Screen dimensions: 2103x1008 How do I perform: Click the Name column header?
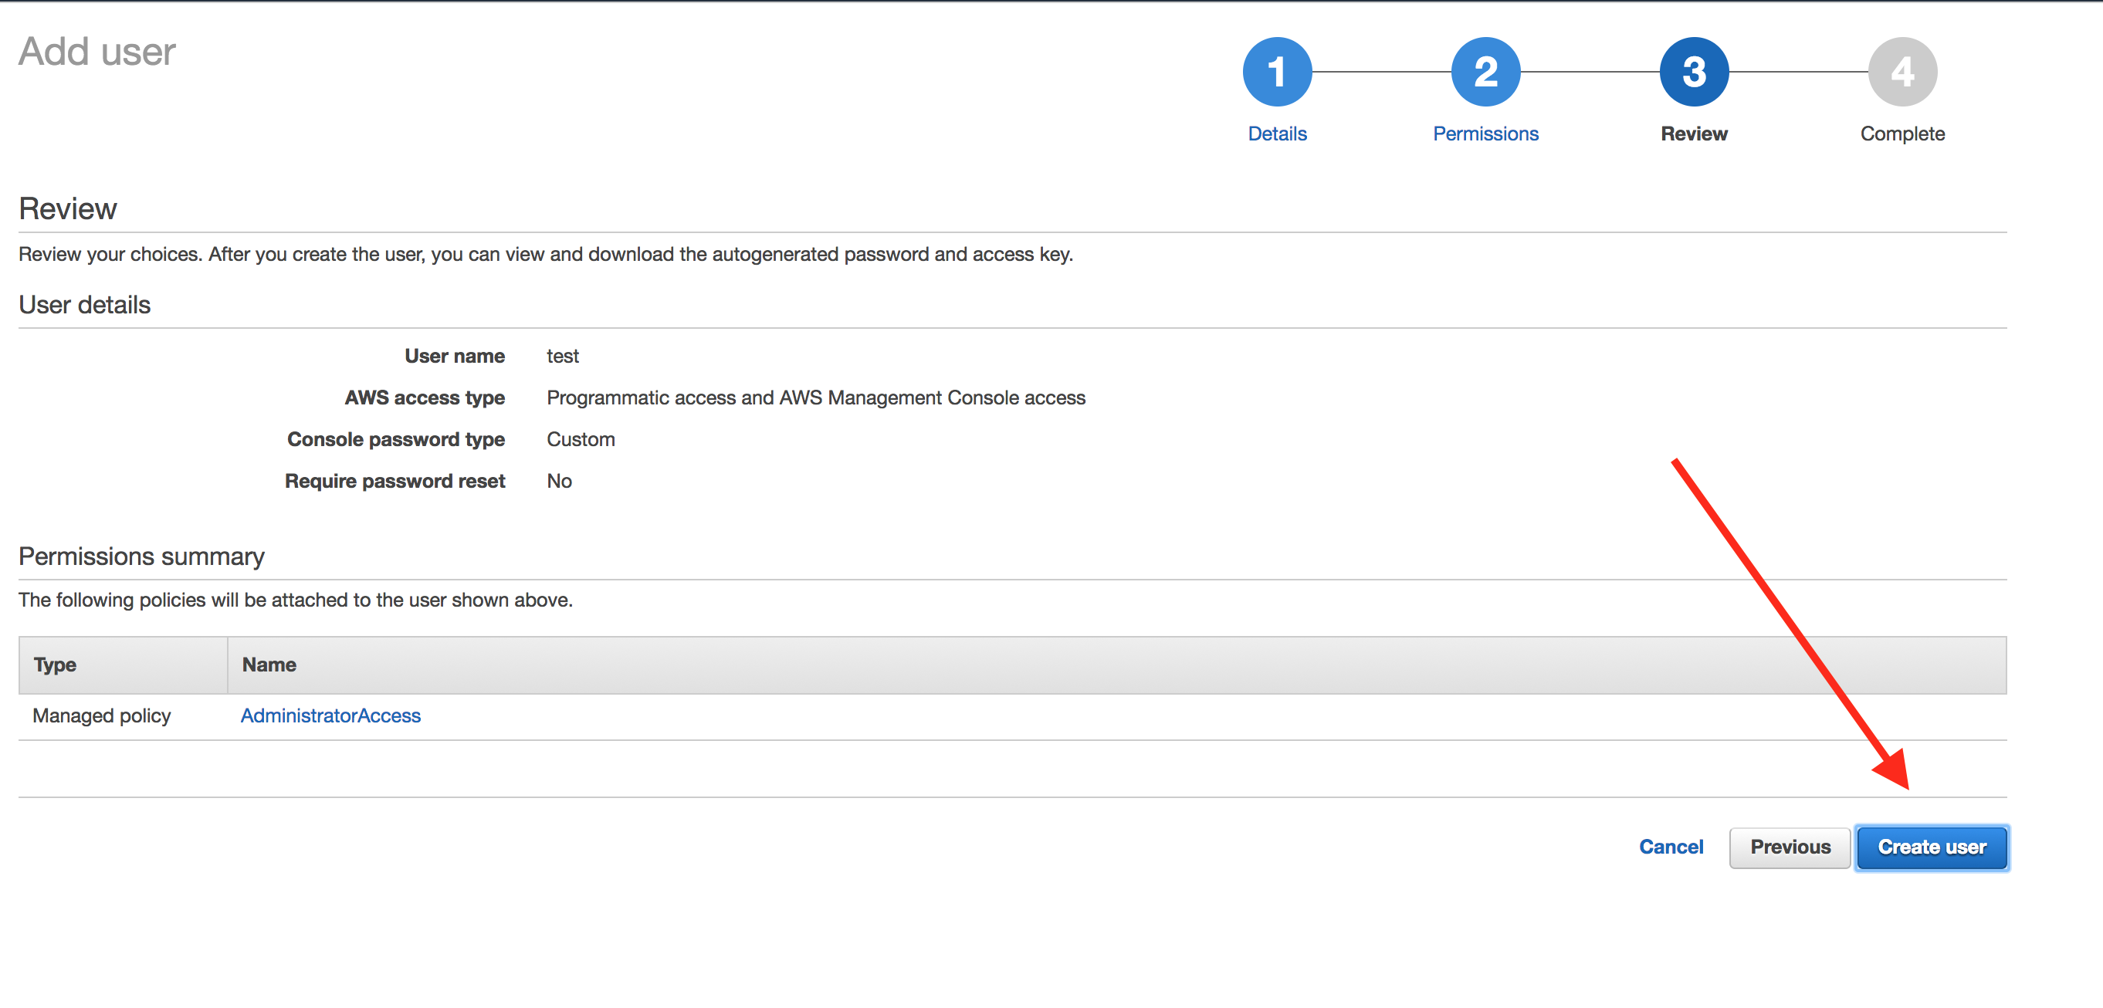point(269,665)
